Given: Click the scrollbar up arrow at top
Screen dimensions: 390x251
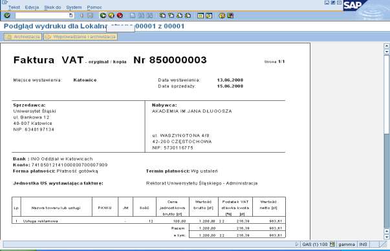Looking at the screenshot, I should coord(387,46).
